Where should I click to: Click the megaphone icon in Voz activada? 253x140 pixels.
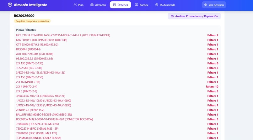[206, 5]
